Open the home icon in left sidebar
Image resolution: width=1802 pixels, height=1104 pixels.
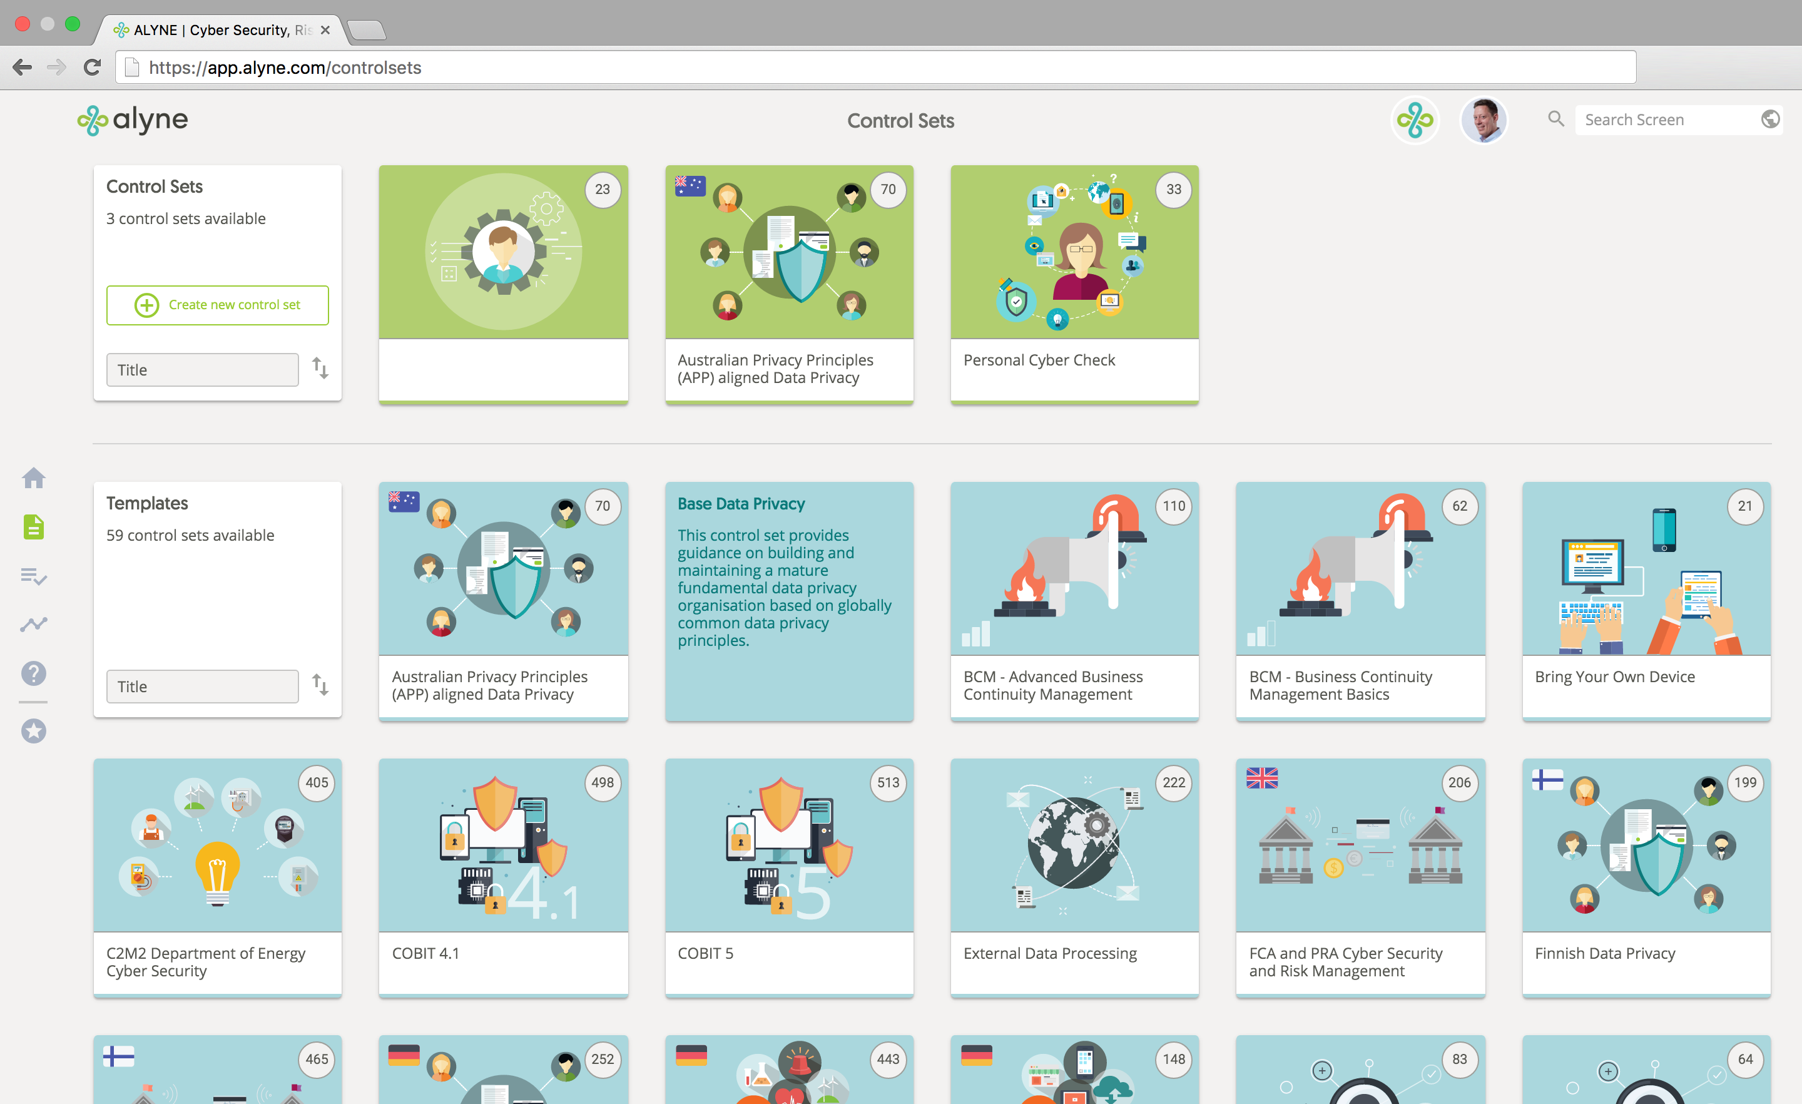pos(34,479)
